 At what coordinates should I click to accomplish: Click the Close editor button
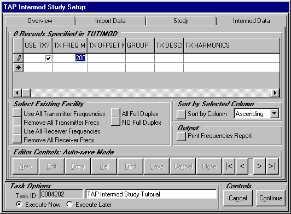209,166
